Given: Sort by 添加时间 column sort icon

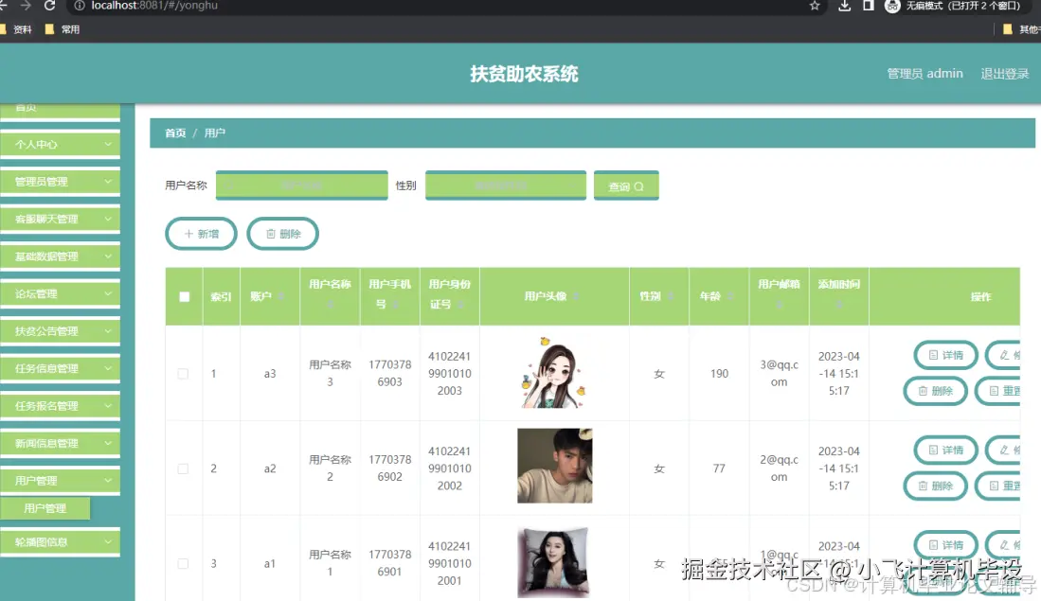Looking at the screenshot, I should (839, 304).
